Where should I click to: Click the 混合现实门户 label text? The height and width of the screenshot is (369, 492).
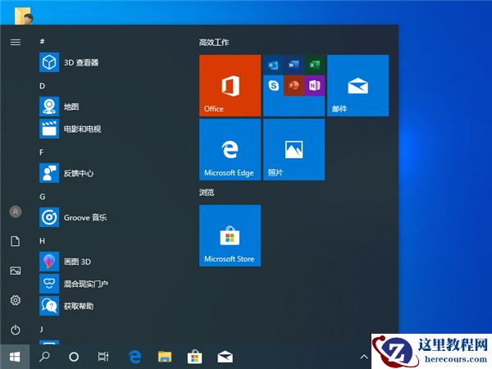tap(85, 284)
